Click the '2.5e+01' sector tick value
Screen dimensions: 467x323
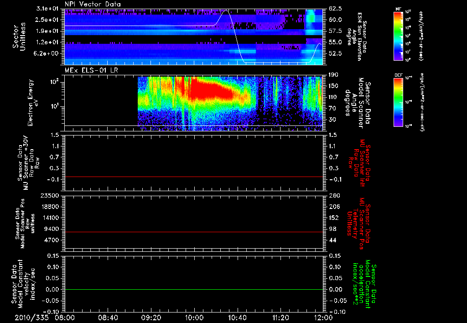(x=46, y=20)
